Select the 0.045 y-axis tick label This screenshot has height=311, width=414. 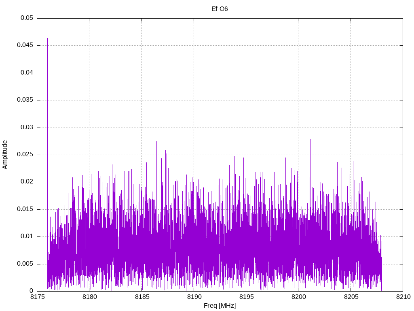[x=25, y=45]
